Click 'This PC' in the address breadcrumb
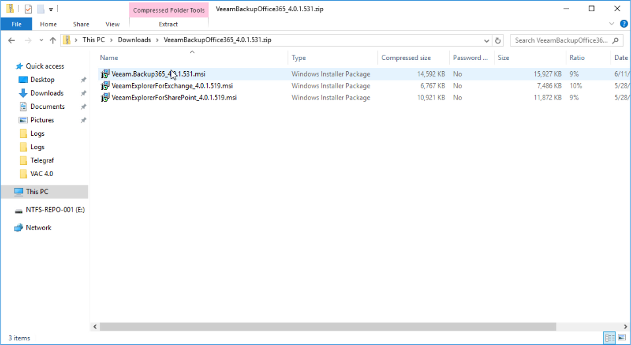This screenshot has width=631, height=345. click(94, 40)
